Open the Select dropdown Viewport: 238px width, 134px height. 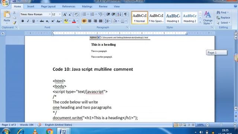pyautogui.click(x=223, y=23)
